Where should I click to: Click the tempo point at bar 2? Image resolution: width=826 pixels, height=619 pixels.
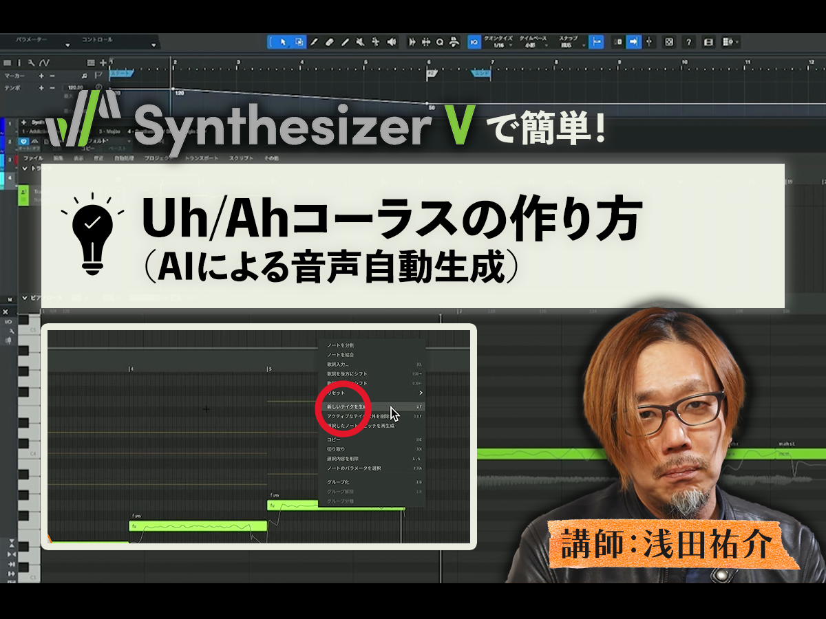pyautogui.click(x=173, y=89)
